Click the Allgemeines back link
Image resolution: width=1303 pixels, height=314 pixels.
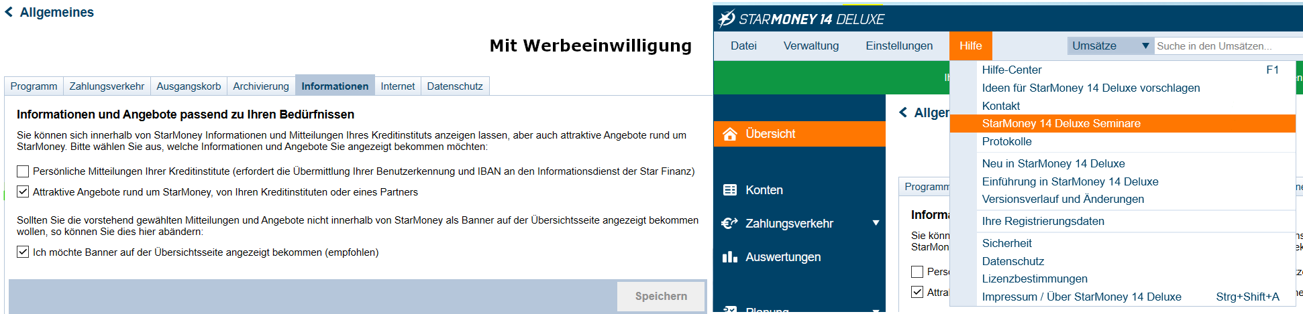[56, 12]
